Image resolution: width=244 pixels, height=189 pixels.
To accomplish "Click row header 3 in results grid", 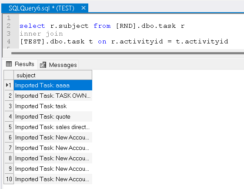I will tap(9, 106).
